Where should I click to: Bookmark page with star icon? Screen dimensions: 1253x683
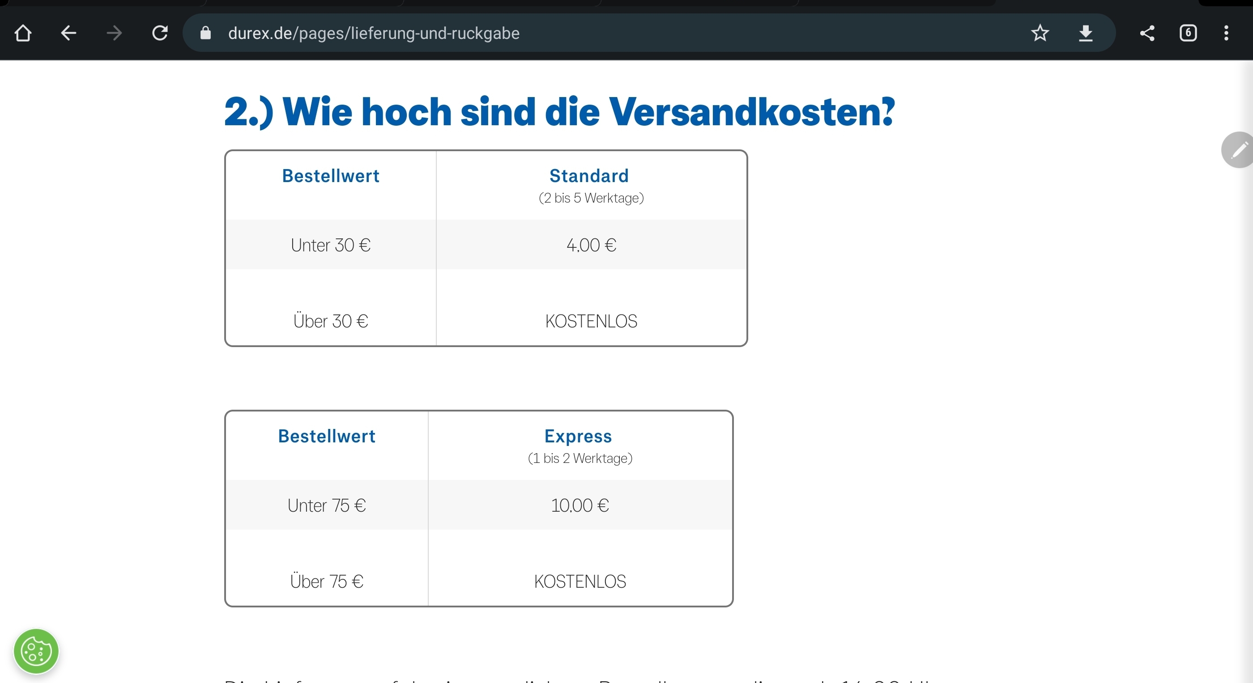pos(1040,33)
